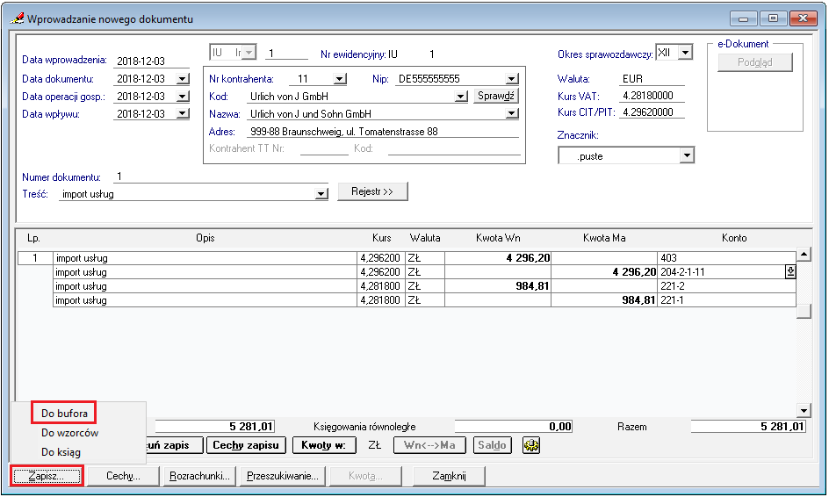Expand the Treść dropdown arrow
829x497 pixels.
[x=321, y=194]
